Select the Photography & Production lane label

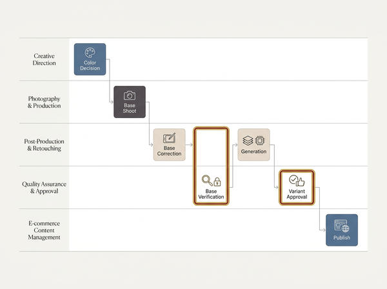(x=44, y=102)
